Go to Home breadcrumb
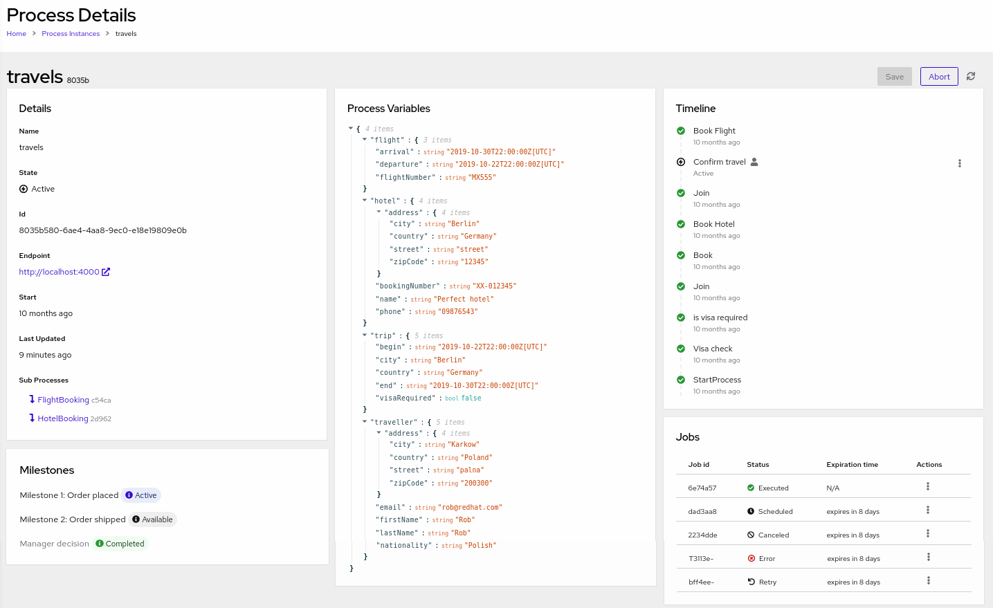The width and height of the screenshot is (993, 608). (17, 34)
